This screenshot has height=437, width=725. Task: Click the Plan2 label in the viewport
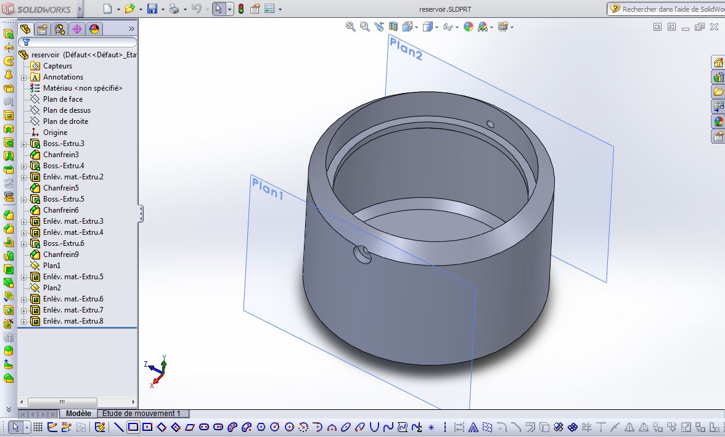406,49
